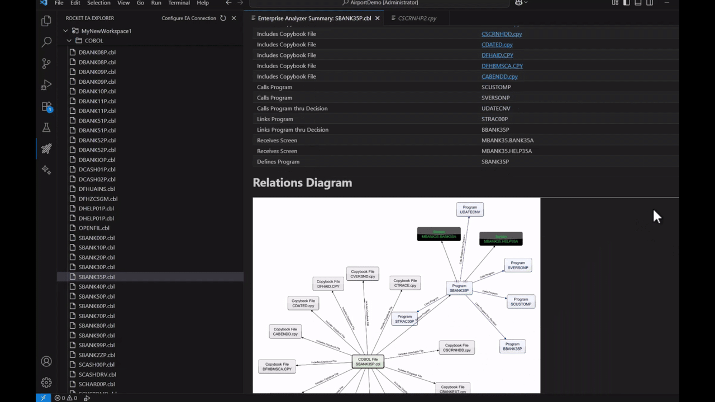Open the Terminal menu
Image resolution: width=715 pixels, height=402 pixels.
pos(179,3)
